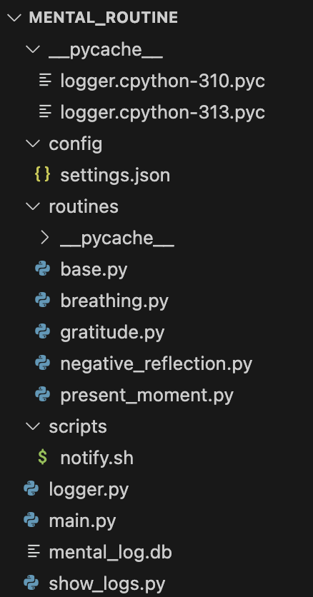Click the Python icon next to main.py
The width and height of the screenshot is (313, 597).
31,520
